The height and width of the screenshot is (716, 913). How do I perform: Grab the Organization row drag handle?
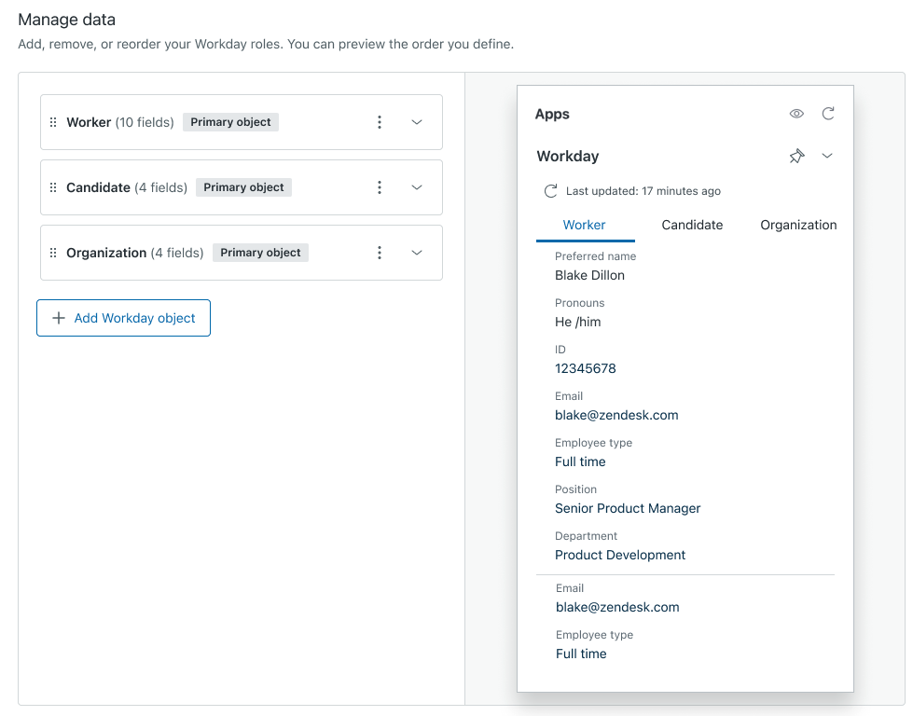coord(53,253)
